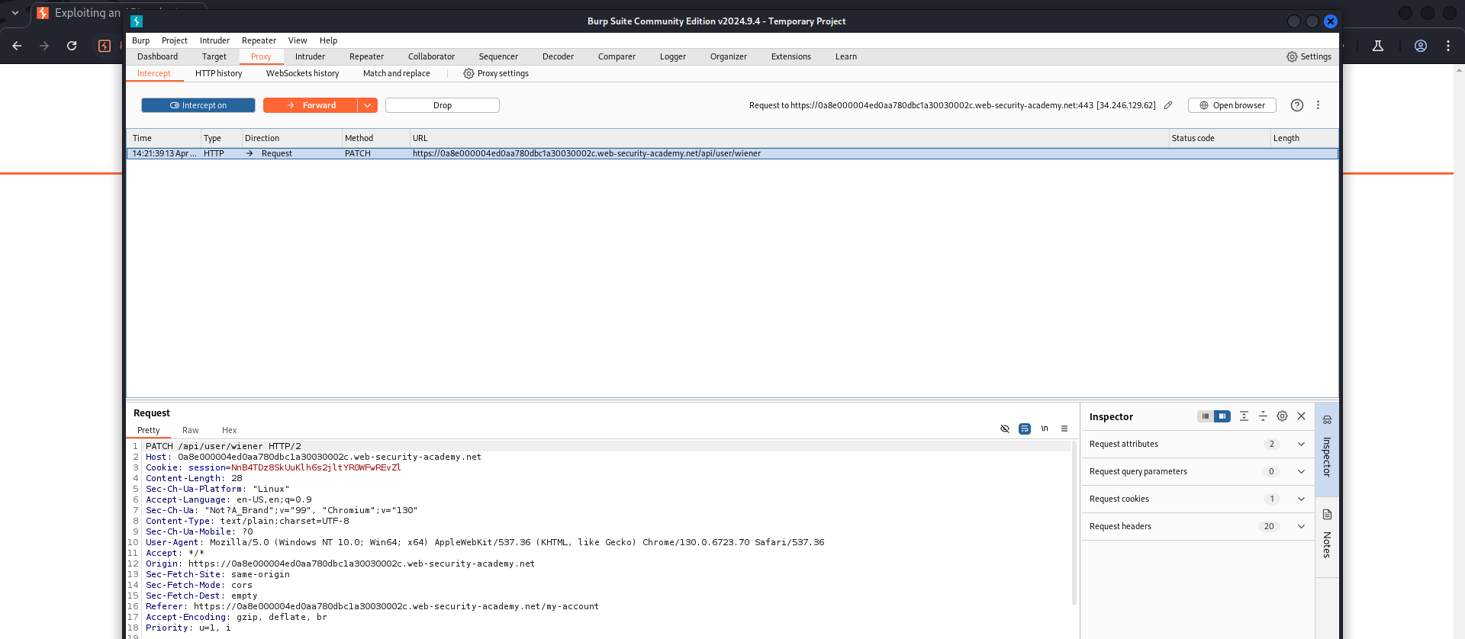Reload the browser page

pos(72,46)
